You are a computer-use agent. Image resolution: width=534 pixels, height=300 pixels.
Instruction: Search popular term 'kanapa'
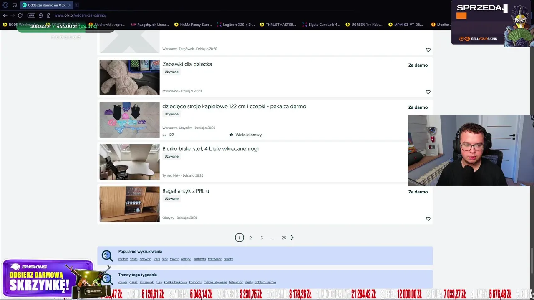[186, 259]
